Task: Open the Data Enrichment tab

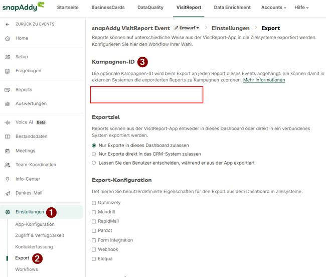Action: coord(232,8)
